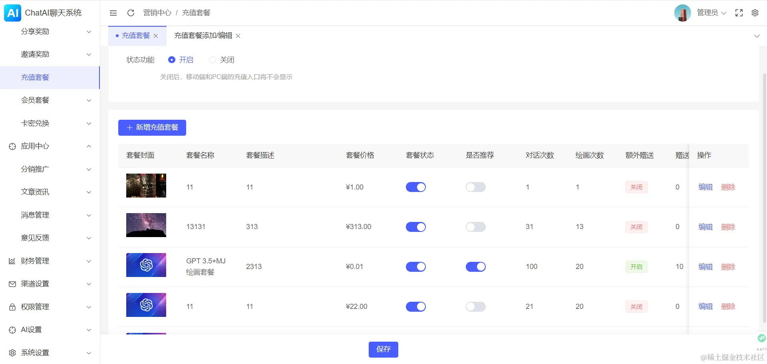
Task: Edit the ¥1.00 package row
Action: pyautogui.click(x=705, y=187)
